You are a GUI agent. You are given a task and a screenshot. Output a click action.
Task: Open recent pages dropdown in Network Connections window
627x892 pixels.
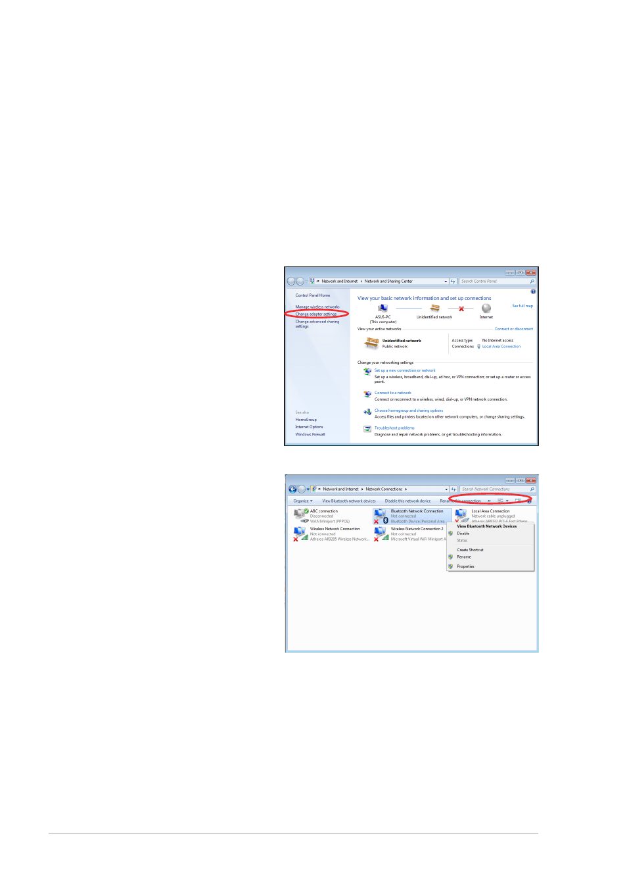click(308, 489)
